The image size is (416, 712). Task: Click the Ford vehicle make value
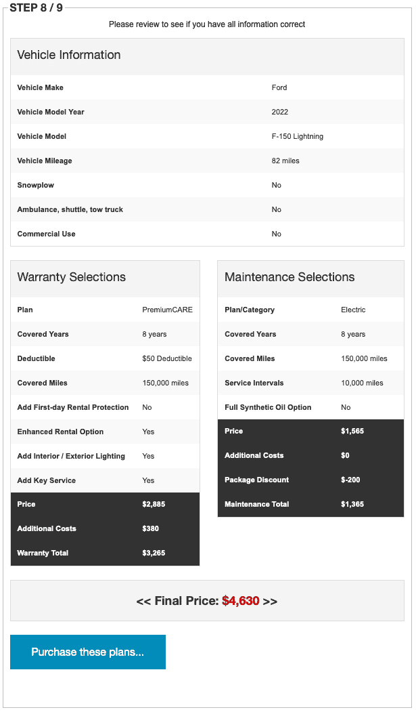[279, 88]
